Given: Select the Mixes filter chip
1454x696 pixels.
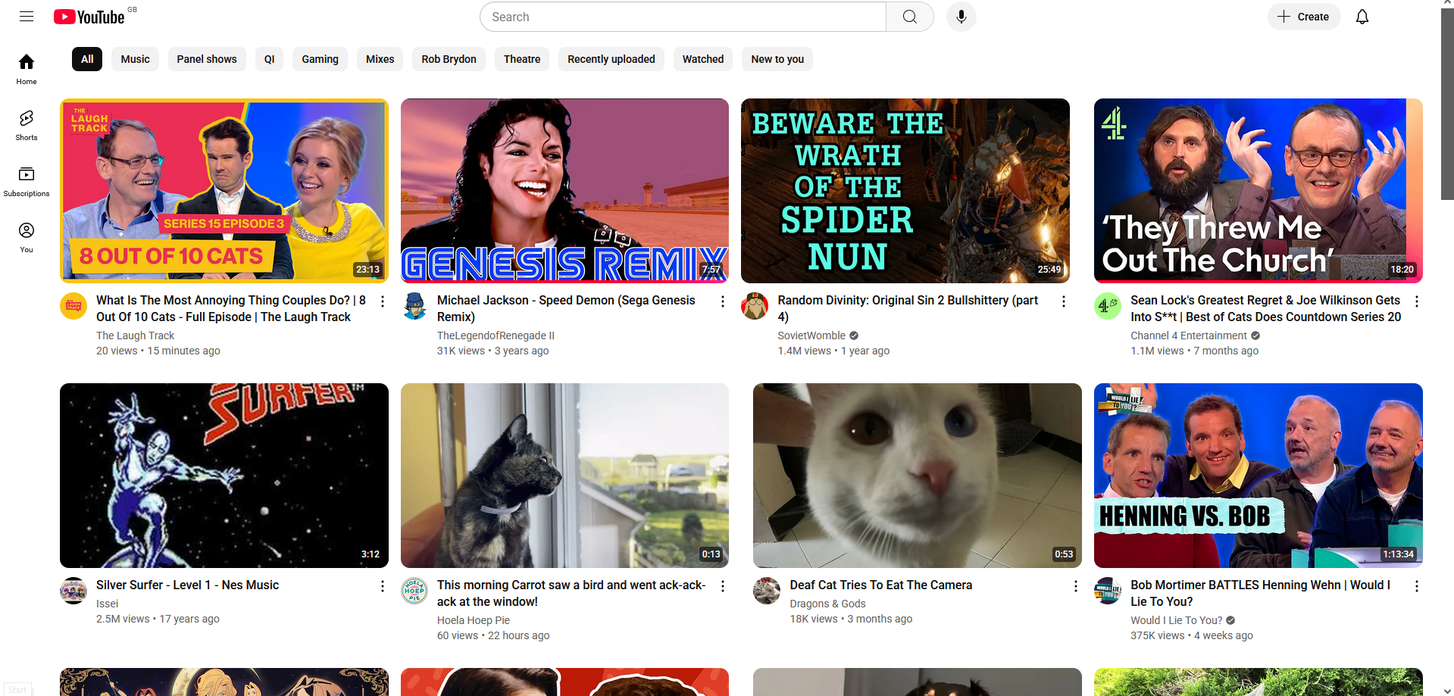Looking at the screenshot, I should pos(380,59).
